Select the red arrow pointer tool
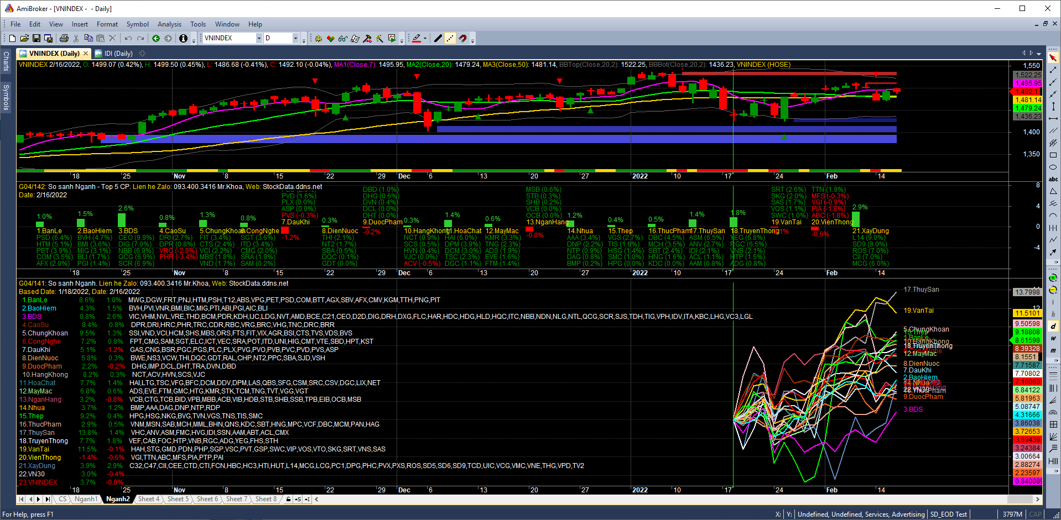 point(1053,58)
